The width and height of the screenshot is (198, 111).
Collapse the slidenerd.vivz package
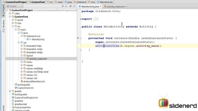pyautogui.click(x=22, y=36)
